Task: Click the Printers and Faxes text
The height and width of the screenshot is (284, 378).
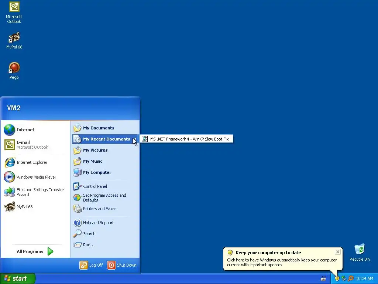Action: [x=100, y=209]
